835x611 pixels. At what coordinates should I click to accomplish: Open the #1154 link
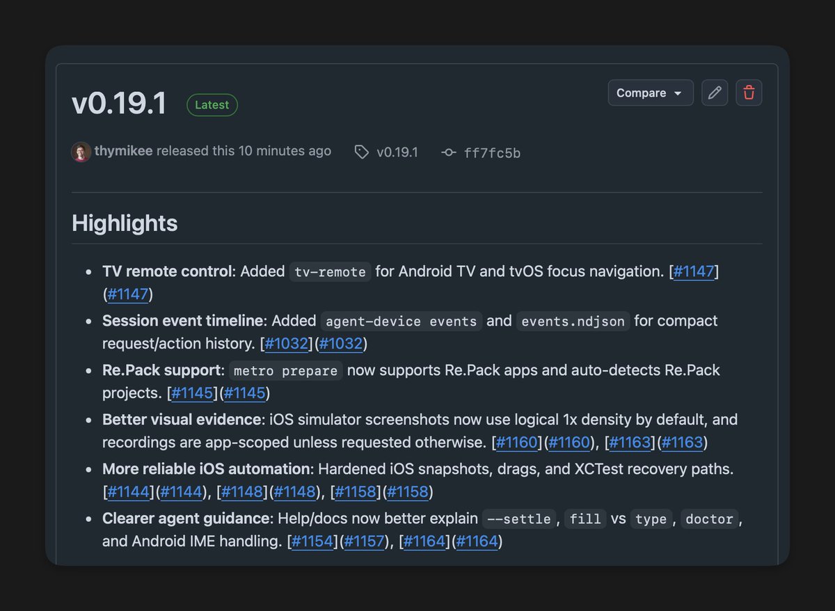click(312, 541)
